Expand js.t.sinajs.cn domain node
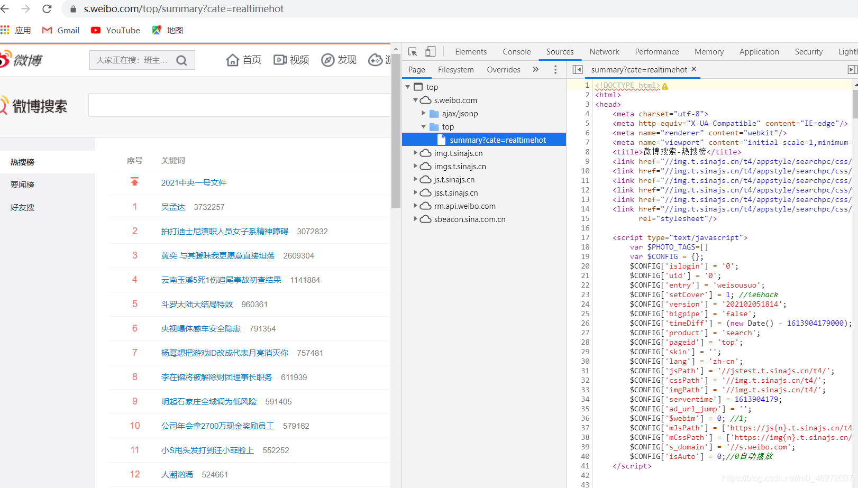 tap(416, 179)
